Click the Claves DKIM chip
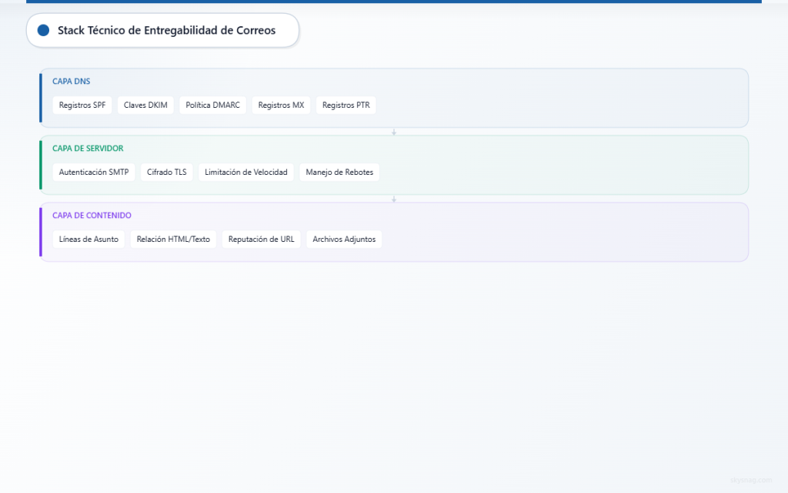Screen dimensions: 788x493 coord(145,106)
